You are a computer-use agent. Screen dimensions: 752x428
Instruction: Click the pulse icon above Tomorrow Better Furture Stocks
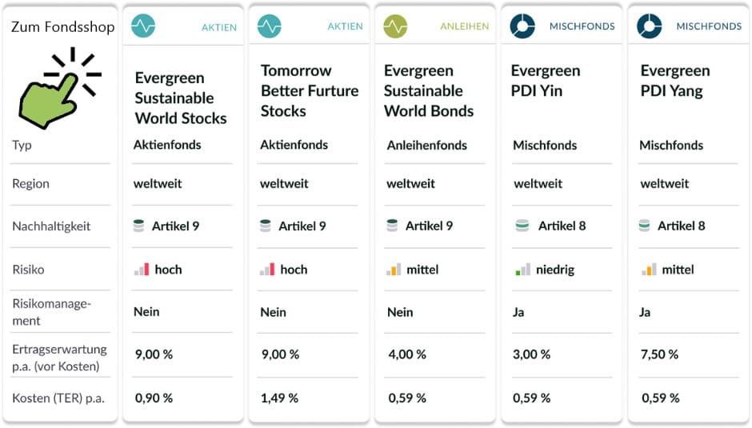269,26
